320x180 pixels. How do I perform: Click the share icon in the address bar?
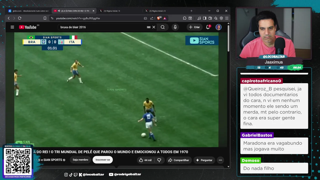pos(152,18)
